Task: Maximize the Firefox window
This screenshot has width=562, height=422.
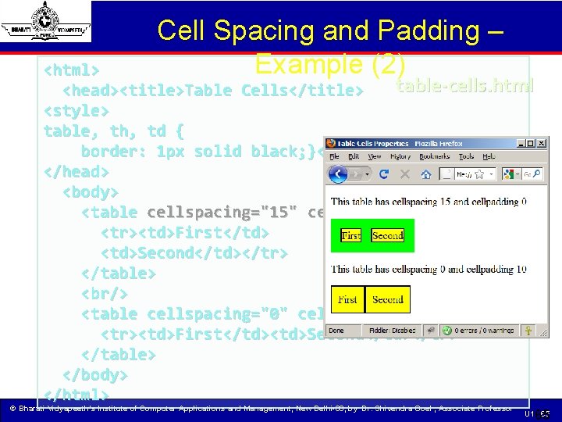Action: 531,144
